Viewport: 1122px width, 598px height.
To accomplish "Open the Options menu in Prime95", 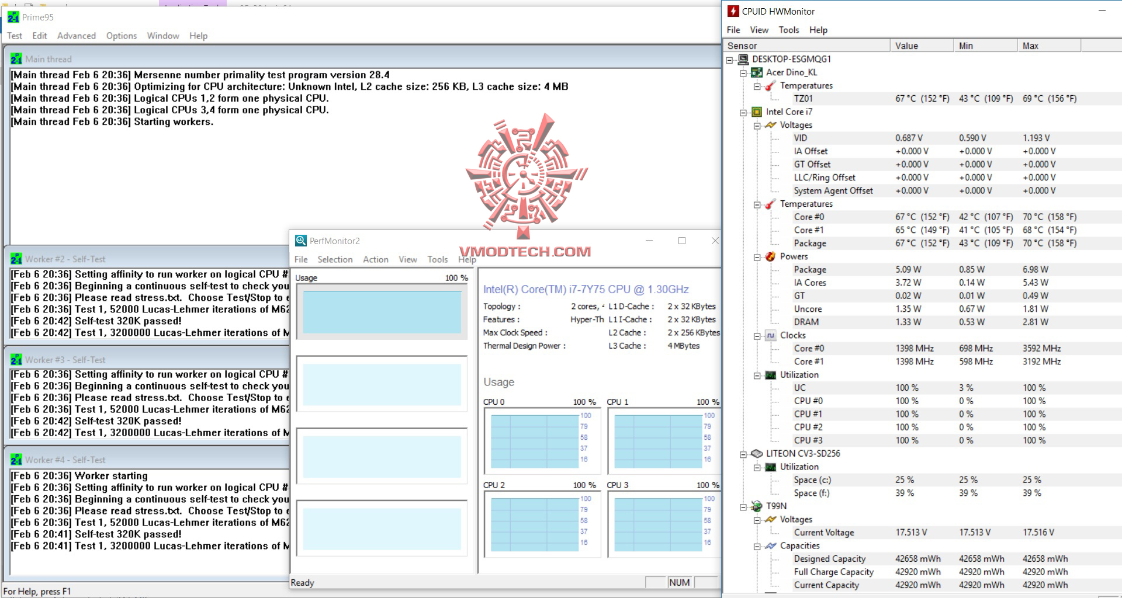I will pos(122,36).
